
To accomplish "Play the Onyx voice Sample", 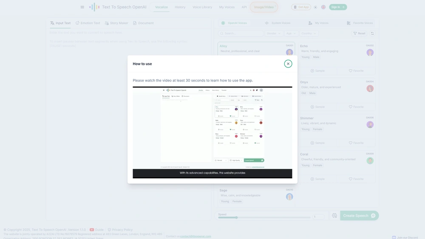I will click(317, 107).
